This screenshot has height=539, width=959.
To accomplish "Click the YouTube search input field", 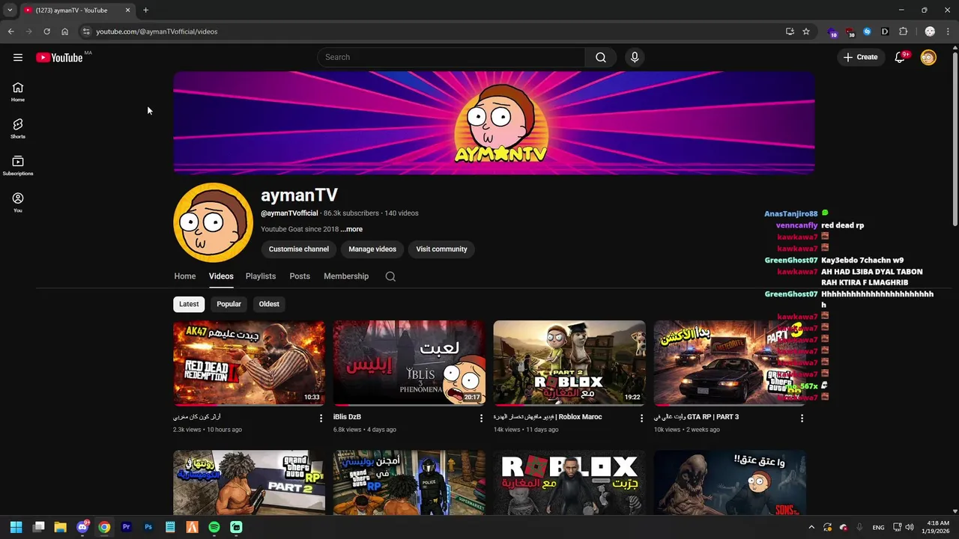I will (451, 58).
